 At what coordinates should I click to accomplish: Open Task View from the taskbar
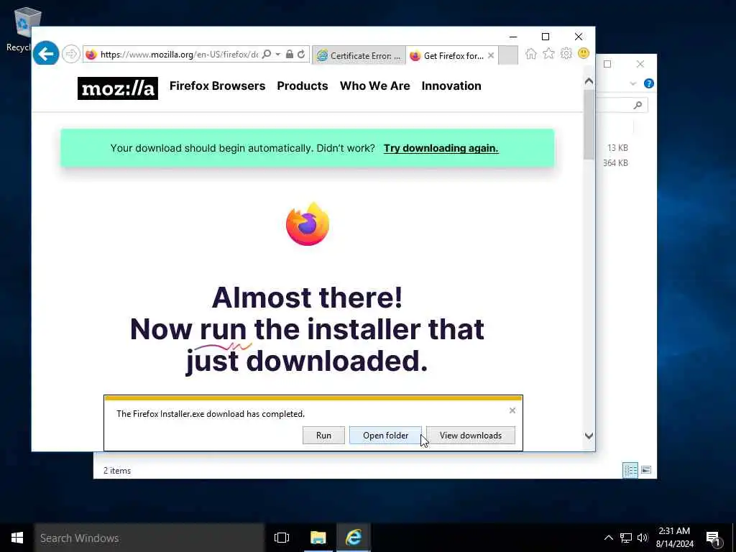click(282, 538)
